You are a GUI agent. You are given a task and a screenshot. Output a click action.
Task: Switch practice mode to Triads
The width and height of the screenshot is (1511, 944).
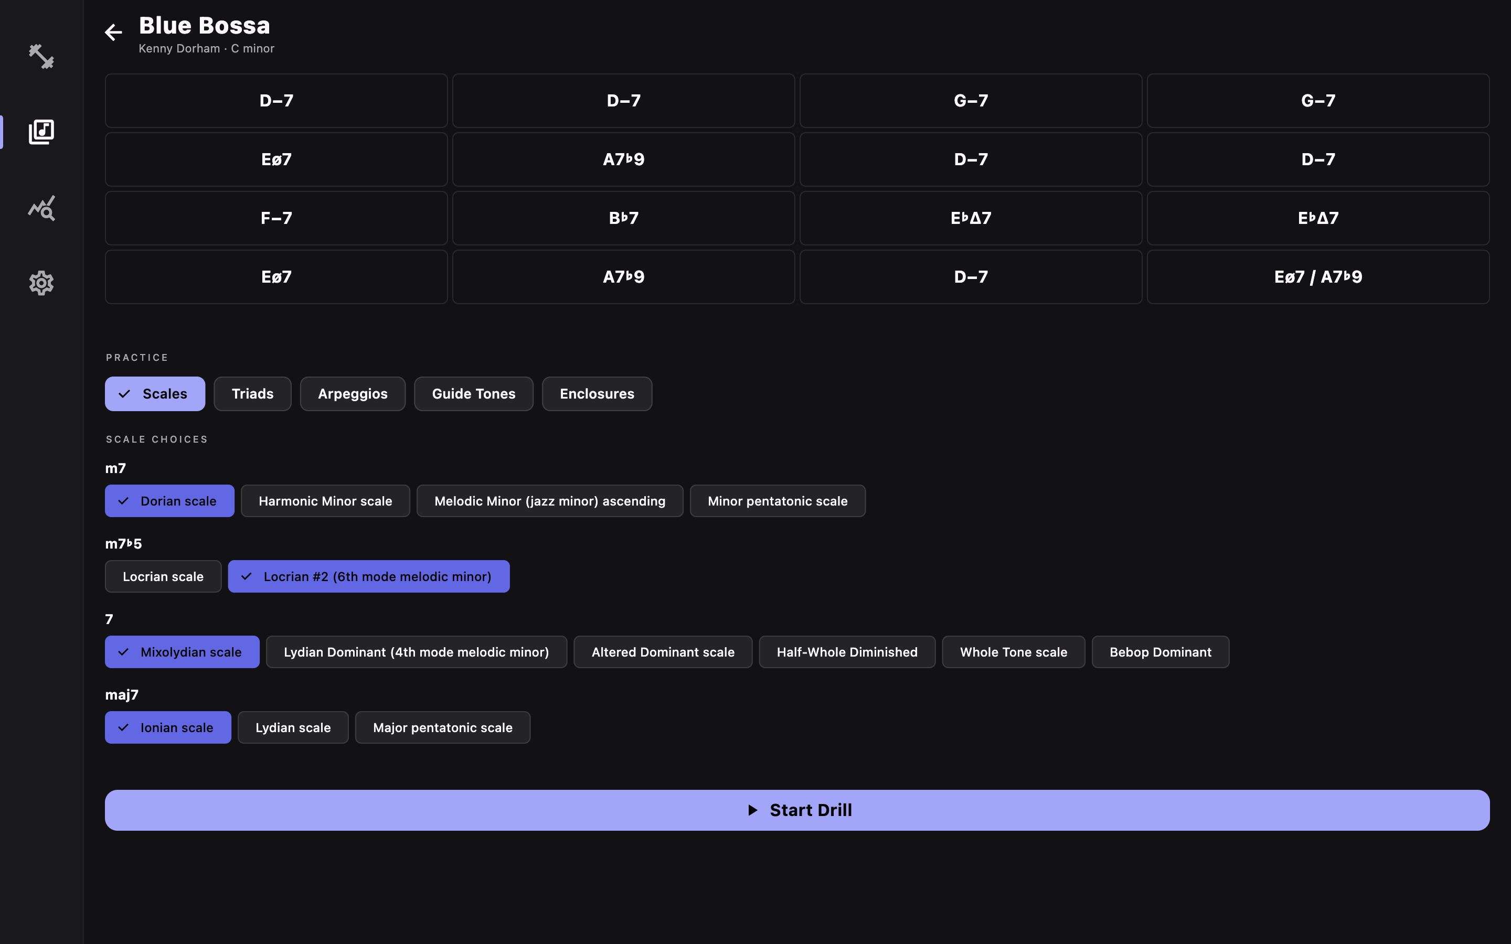pyautogui.click(x=252, y=394)
